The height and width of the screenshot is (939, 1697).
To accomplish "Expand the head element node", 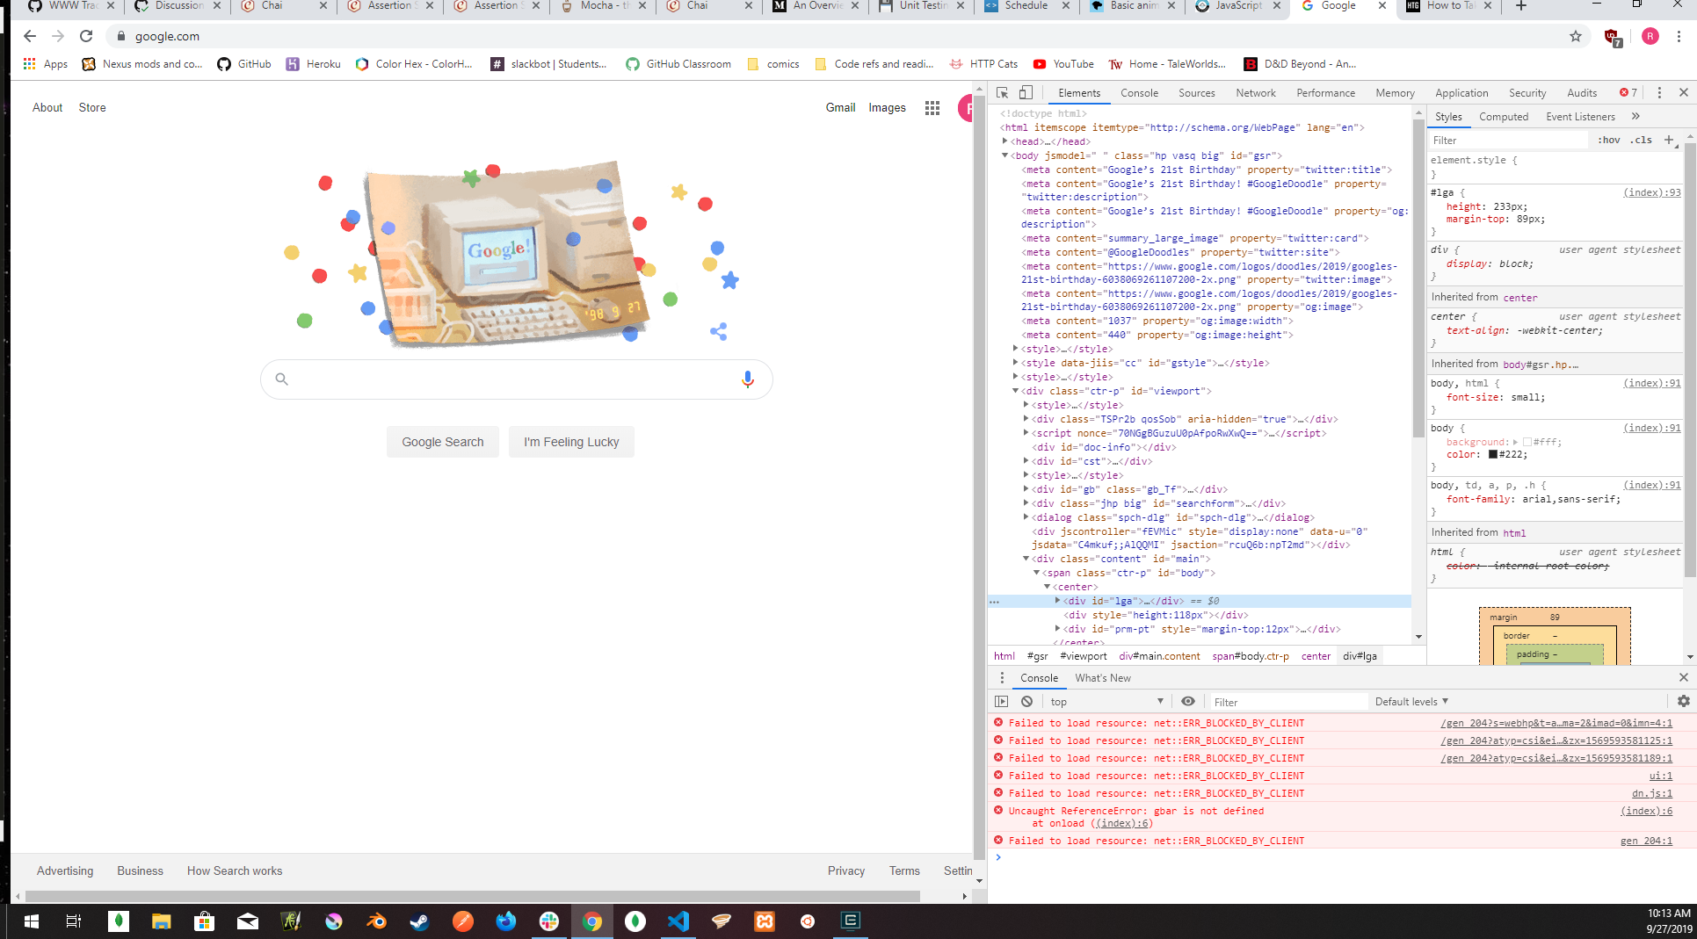I will pos(1004,141).
